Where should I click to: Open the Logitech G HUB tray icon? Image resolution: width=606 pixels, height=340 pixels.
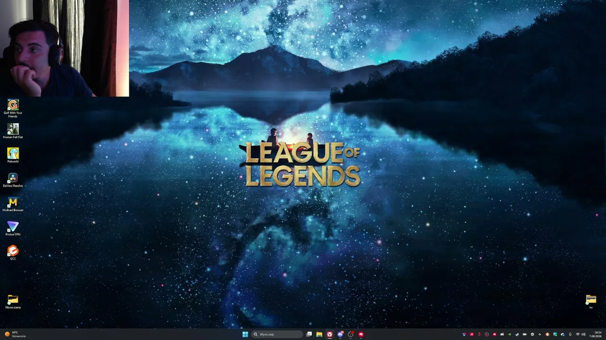click(540, 334)
